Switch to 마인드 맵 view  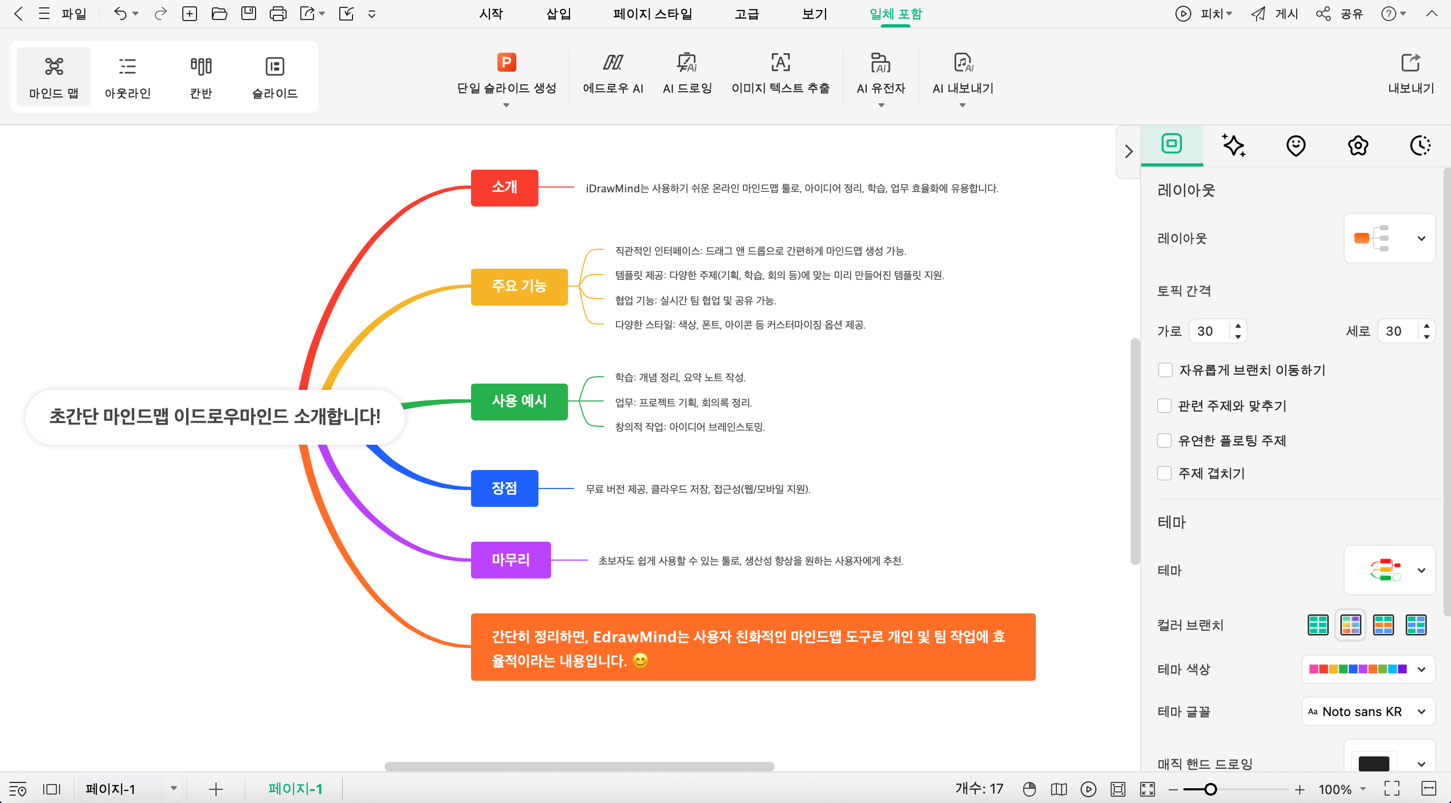(x=54, y=77)
